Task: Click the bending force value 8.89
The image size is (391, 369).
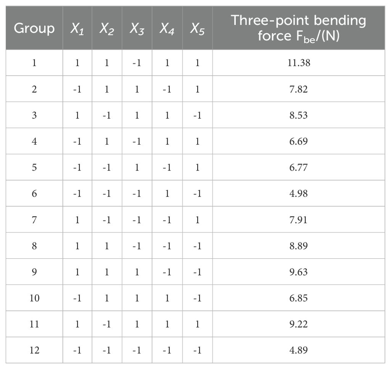Action: 299,246
